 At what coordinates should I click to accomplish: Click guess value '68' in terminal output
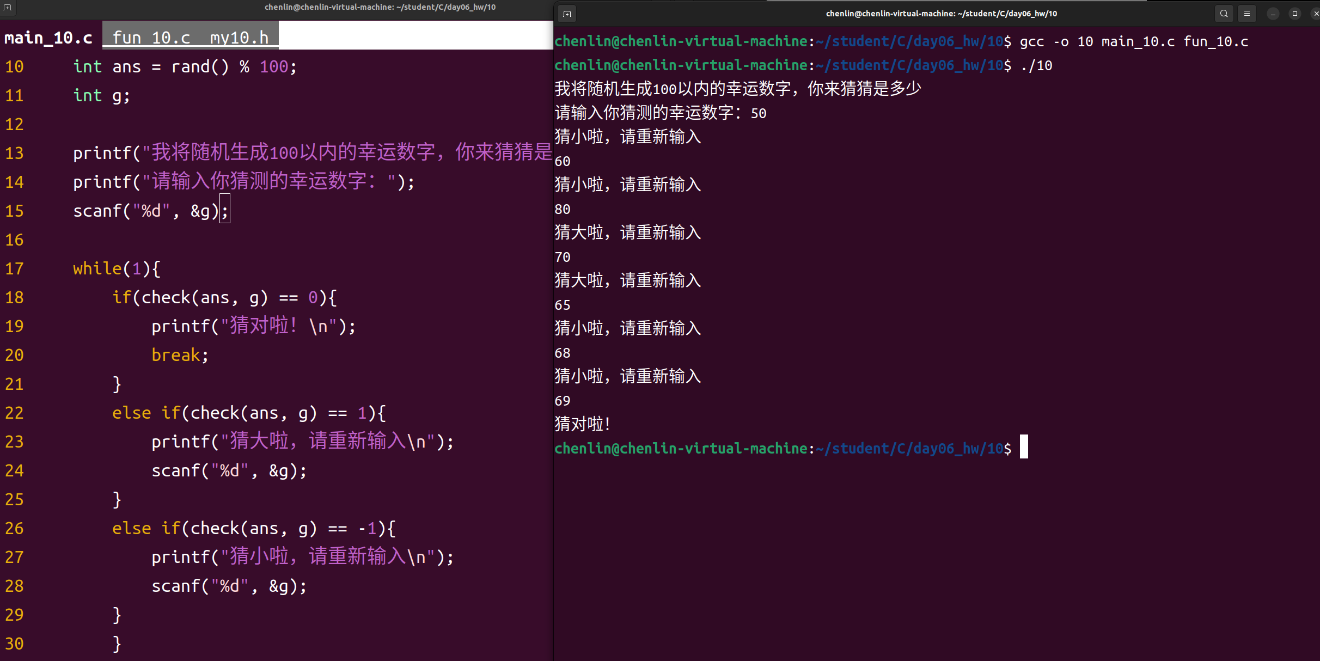click(x=563, y=353)
